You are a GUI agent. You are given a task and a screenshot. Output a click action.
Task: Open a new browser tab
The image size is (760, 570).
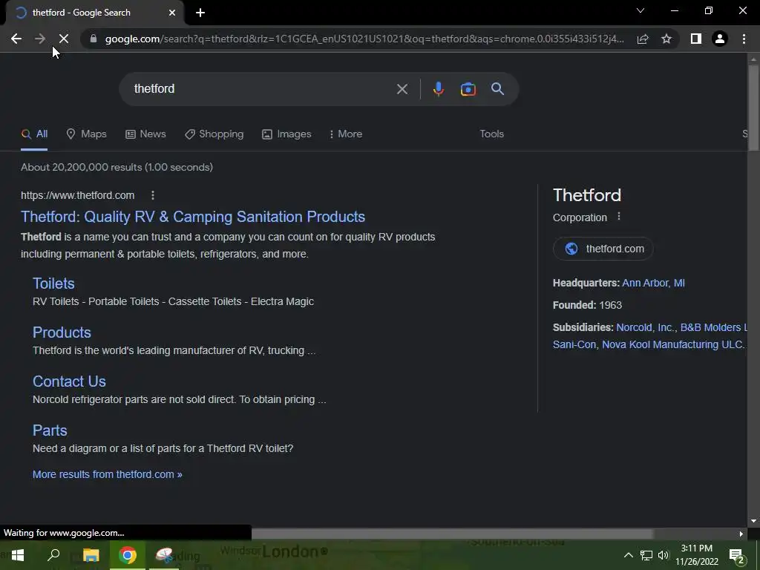(x=200, y=13)
